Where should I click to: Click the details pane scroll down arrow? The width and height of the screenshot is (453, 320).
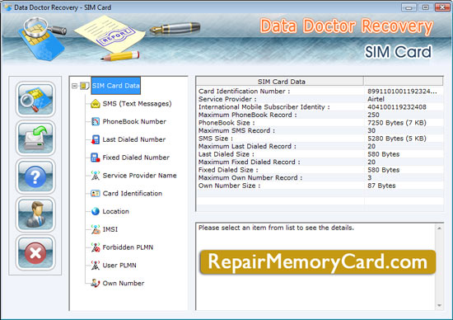tap(439, 305)
